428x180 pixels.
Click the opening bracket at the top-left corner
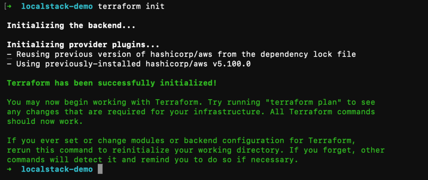5,7
